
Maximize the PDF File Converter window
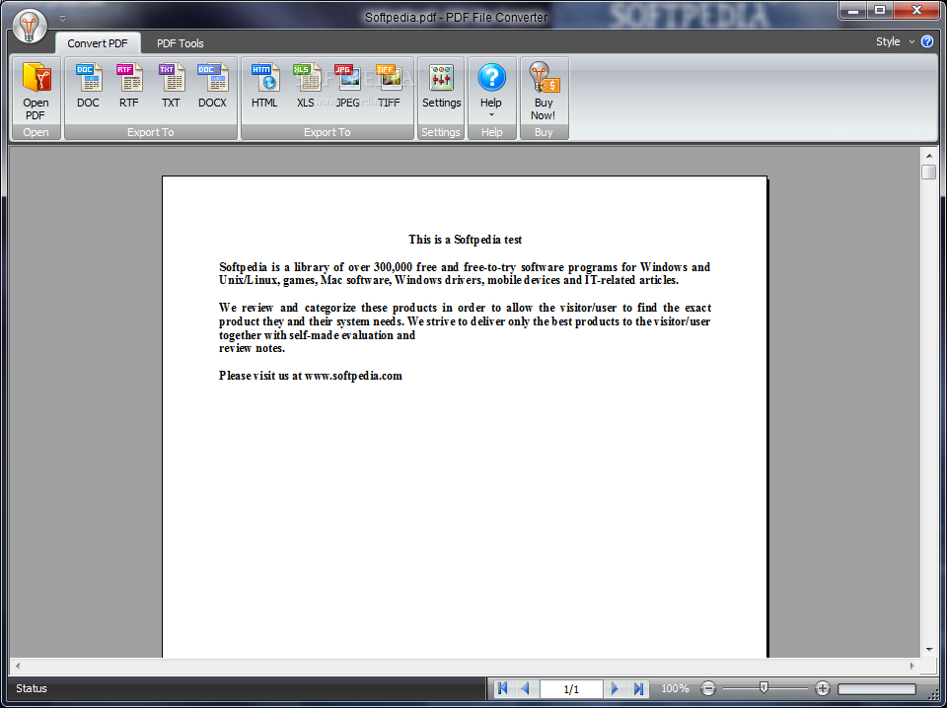click(x=880, y=10)
